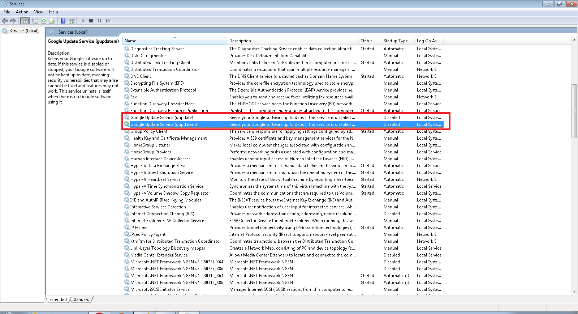Click the gear icon beside Health Key and Certificate Management
Viewport: 578px width, 314px height.
(127, 138)
